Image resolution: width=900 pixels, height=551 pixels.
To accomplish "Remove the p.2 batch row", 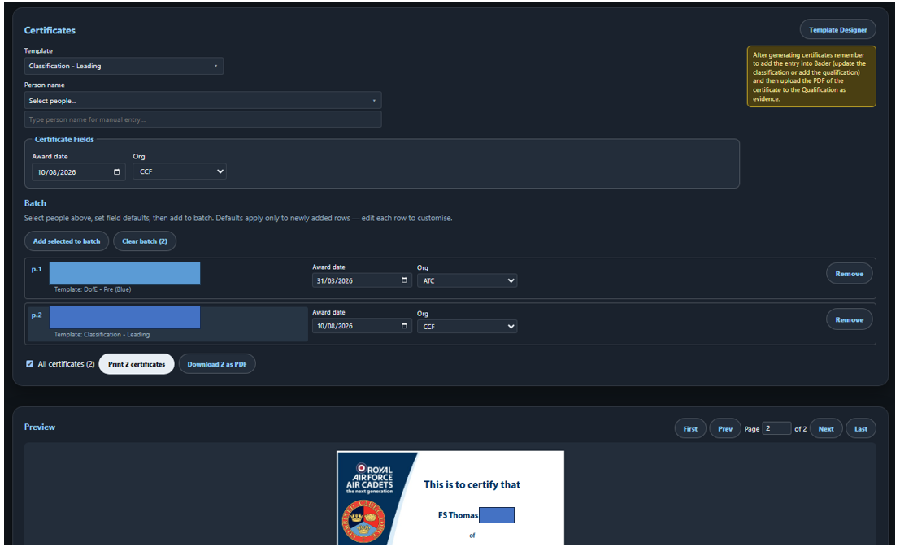I will (x=849, y=319).
